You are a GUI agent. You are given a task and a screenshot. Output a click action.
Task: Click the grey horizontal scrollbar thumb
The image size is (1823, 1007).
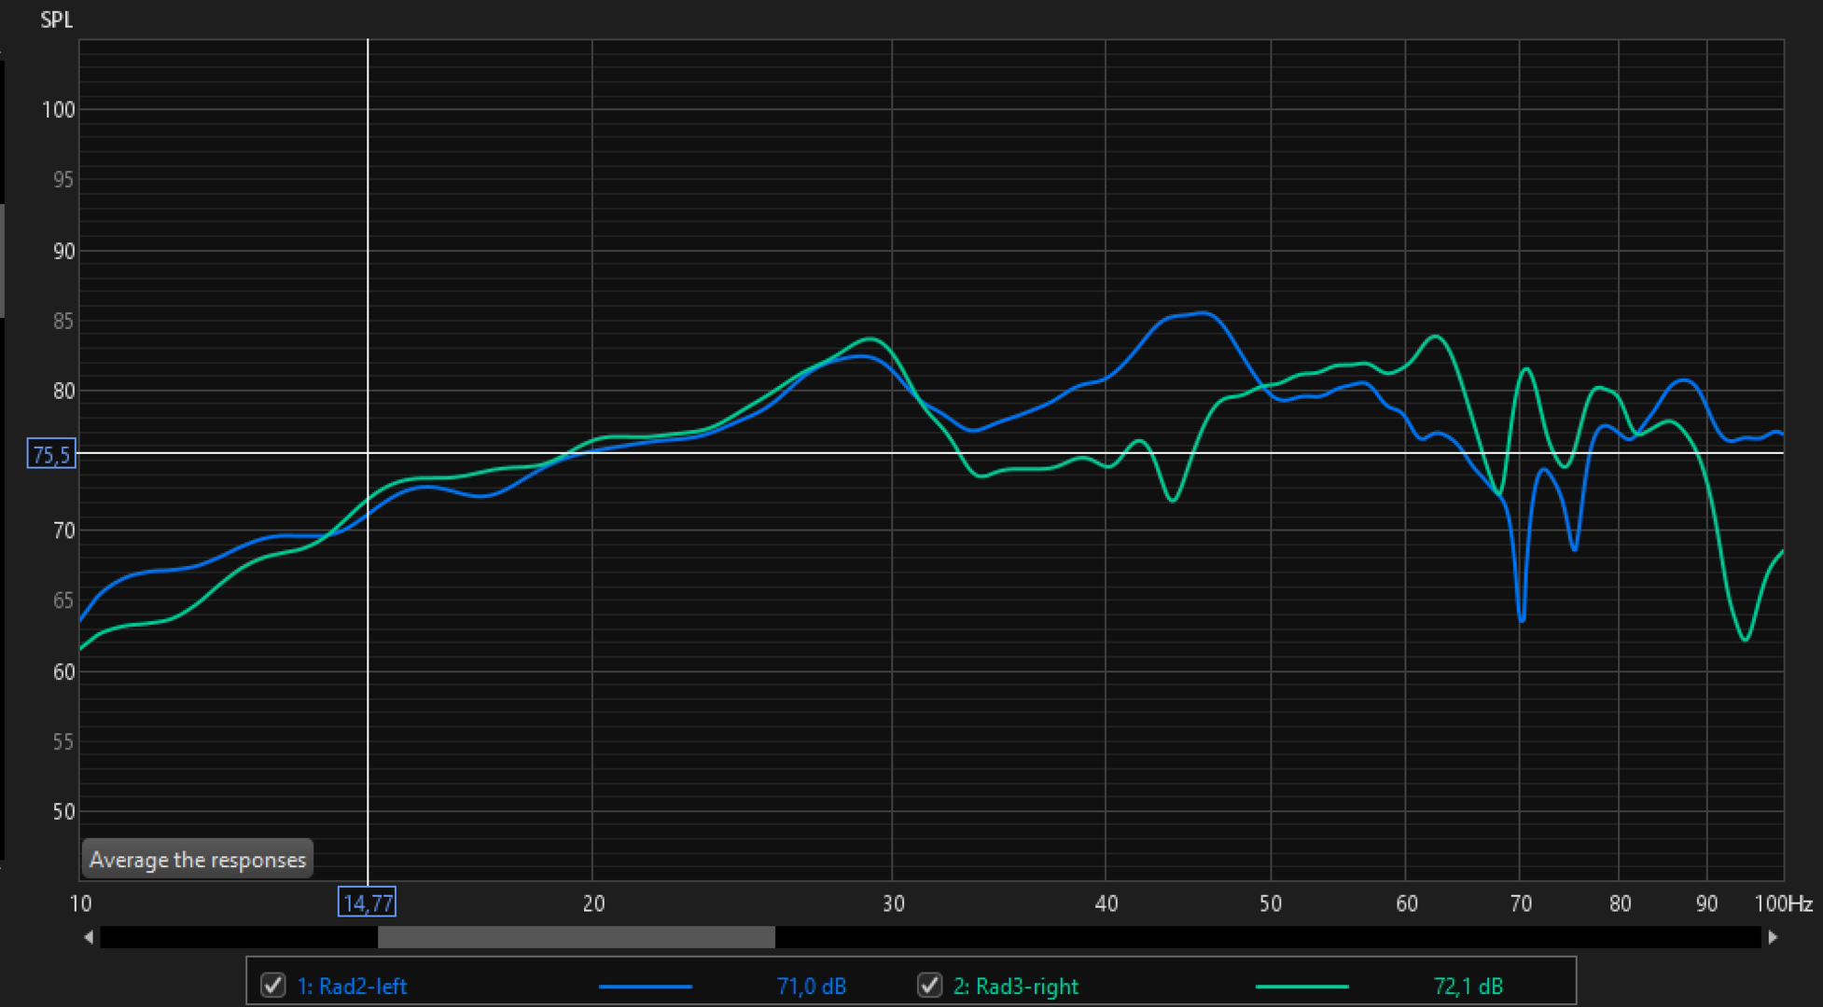[x=576, y=937]
